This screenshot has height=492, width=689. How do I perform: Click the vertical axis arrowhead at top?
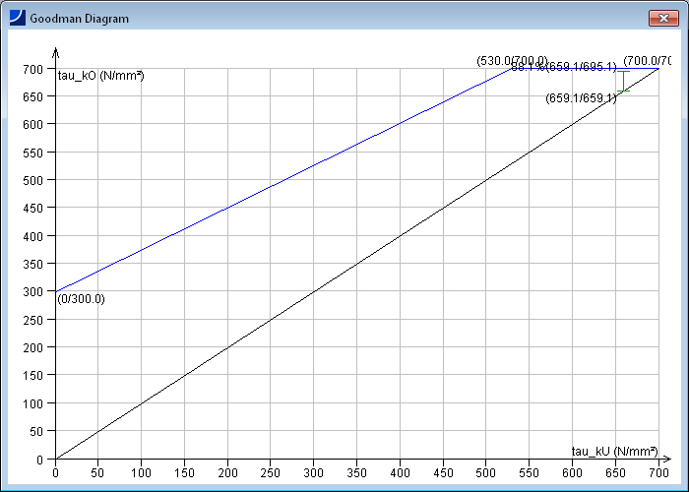coord(56,52)
